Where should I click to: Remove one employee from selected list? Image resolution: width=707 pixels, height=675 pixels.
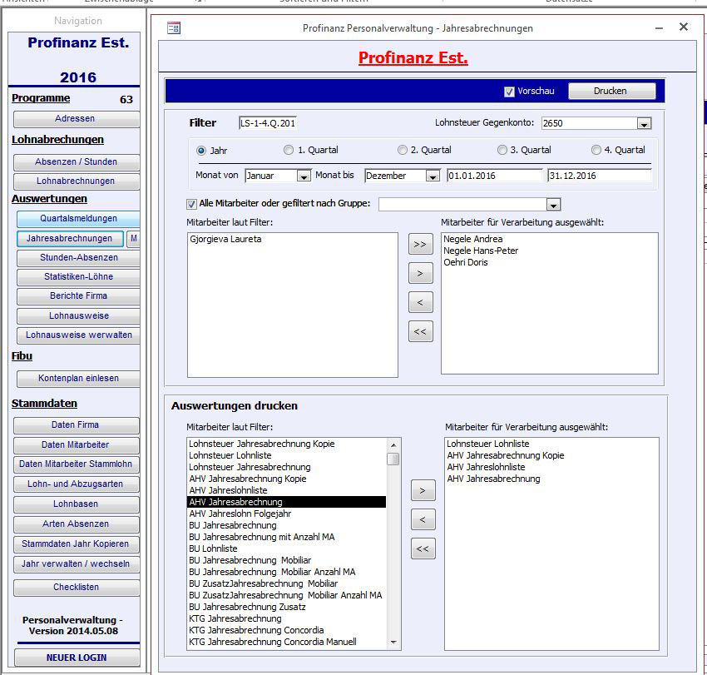[x=420, y=302]
